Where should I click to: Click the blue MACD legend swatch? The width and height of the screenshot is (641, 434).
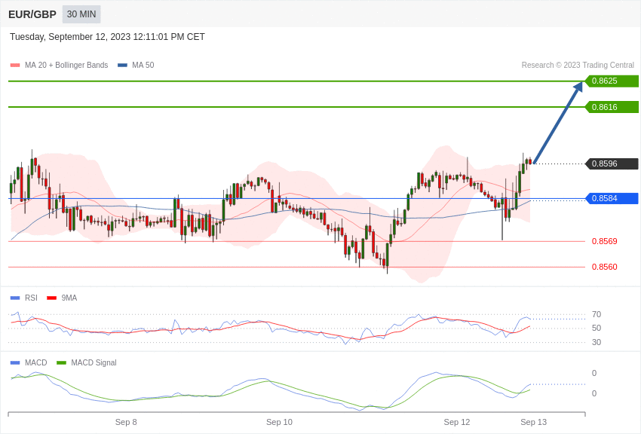pyautogui.click(x=15, y=362)
